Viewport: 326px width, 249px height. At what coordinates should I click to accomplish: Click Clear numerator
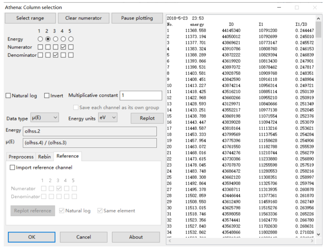84,18
